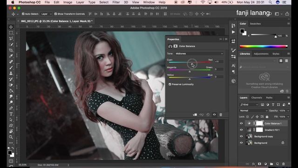Delete adjustment layer from Properties panel

coord(221,115)
